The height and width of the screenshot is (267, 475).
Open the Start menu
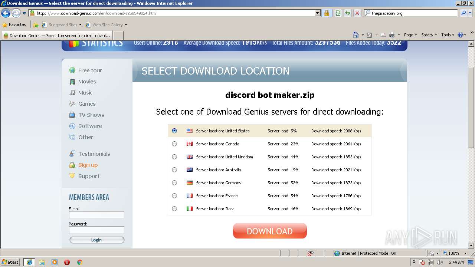pyautogui.click(x=10, y=262)
